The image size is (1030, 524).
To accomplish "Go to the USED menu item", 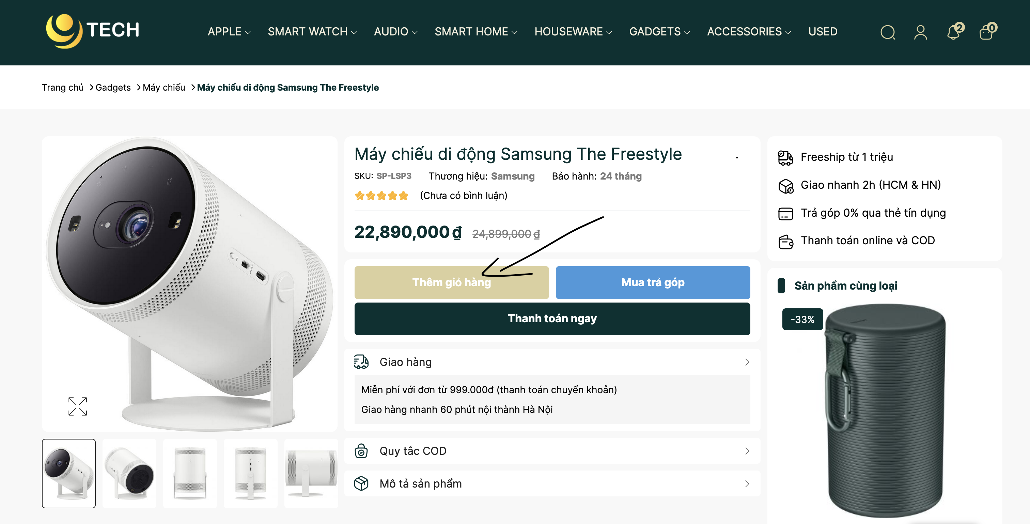I will click(x=823, y=32).
